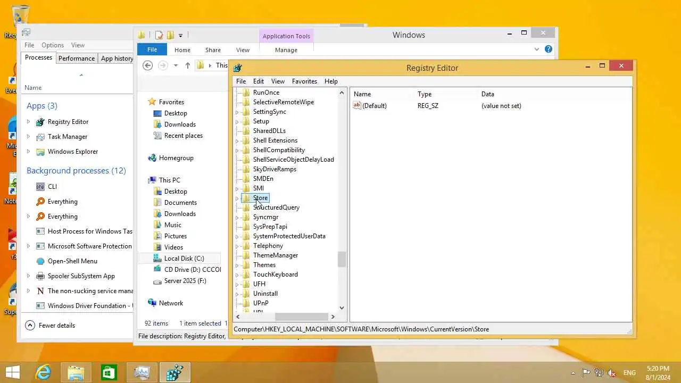This screenshot has height=383, width=681.
Task: Click the registry tree scroll down arrow
Action: click(342, 307)
